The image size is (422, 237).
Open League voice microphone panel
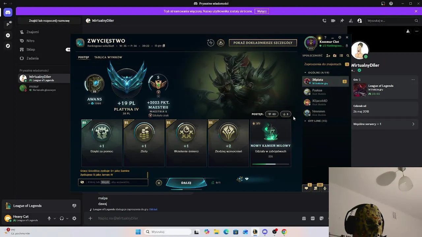click(325, 188)
